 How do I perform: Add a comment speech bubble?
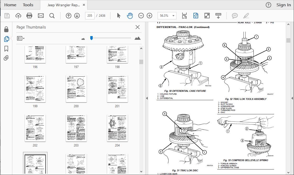tap(235, 15)
